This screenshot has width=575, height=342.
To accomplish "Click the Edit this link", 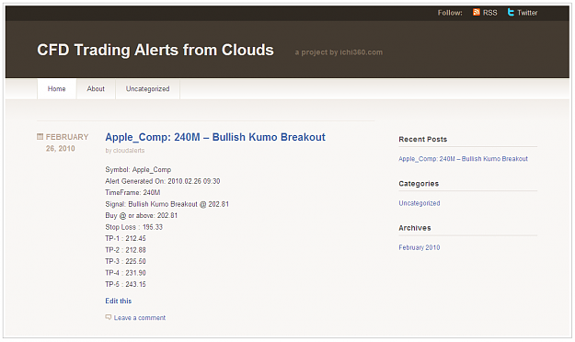I will tap(118, 301).
